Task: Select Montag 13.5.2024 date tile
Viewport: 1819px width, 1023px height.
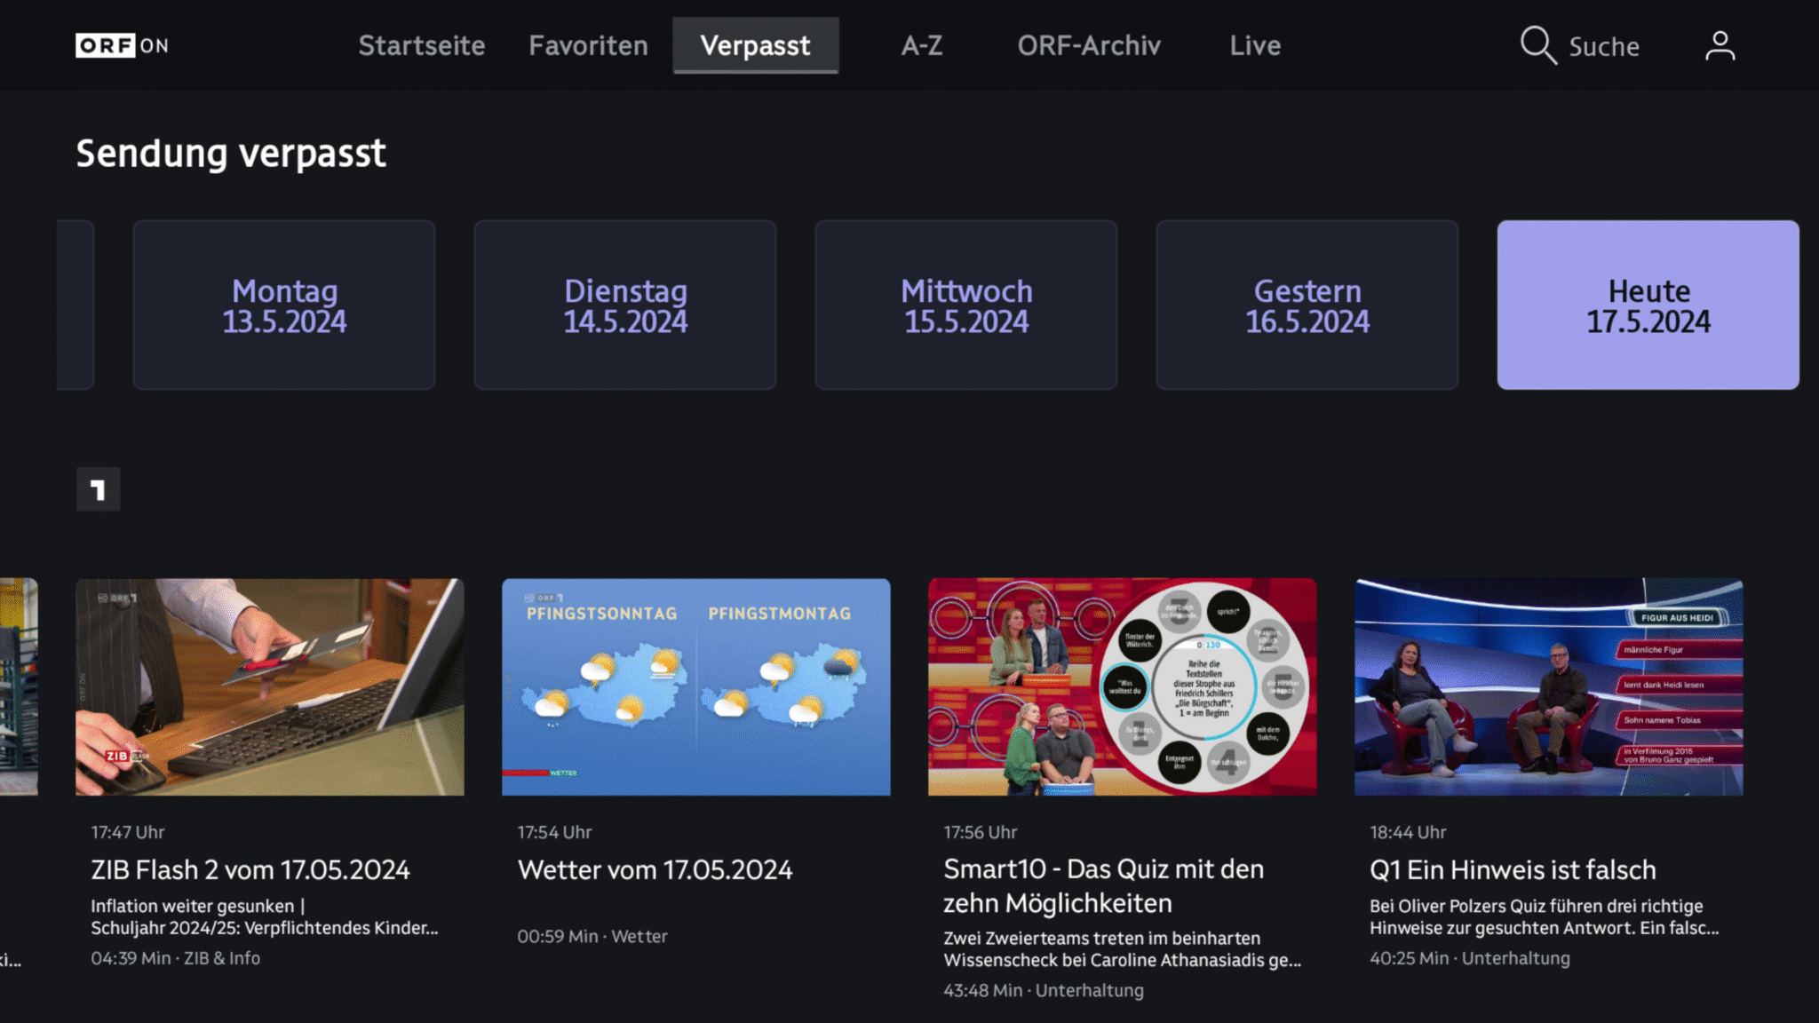Action: click(283, 305)
